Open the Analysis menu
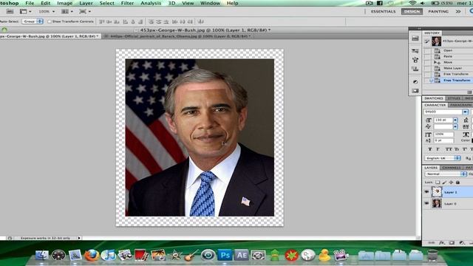The image size is (473, 266). (151, 3)
